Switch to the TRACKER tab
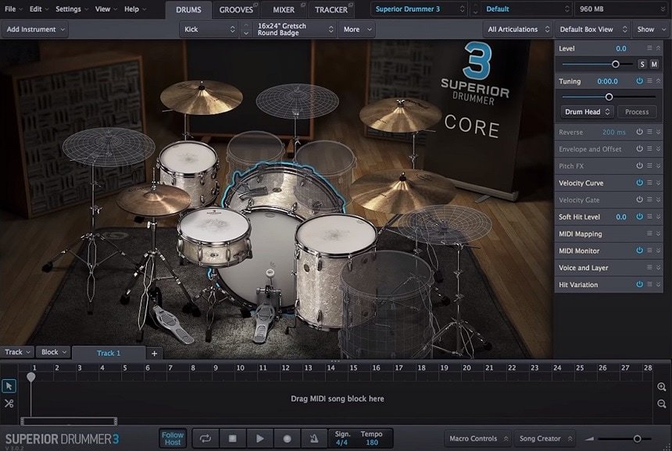 (331, 9)
